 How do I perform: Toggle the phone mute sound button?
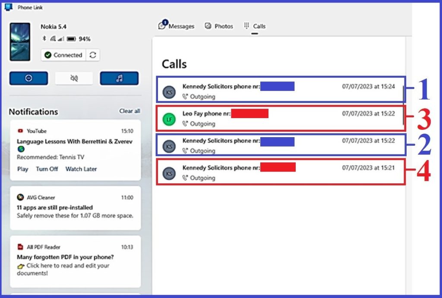click(x=74, y=78)
